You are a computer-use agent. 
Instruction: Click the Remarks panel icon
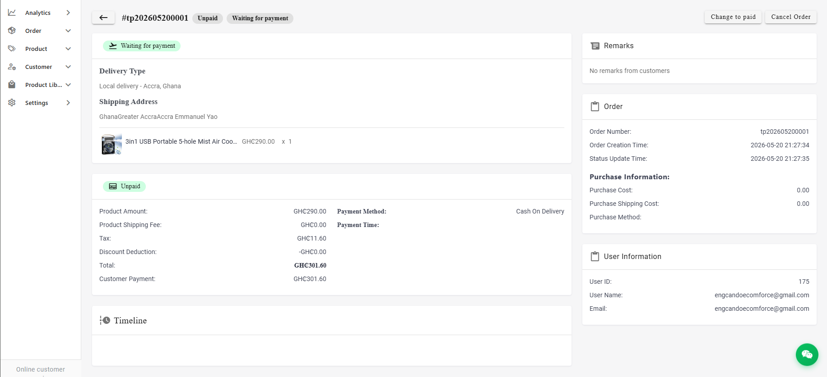tap(595, 46)
